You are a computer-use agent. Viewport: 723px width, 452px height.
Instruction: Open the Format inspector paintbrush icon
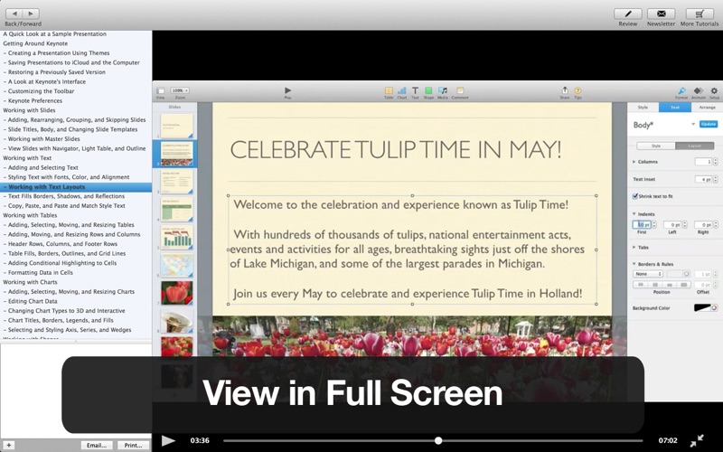pyautogui.click(x=681, y=91)
